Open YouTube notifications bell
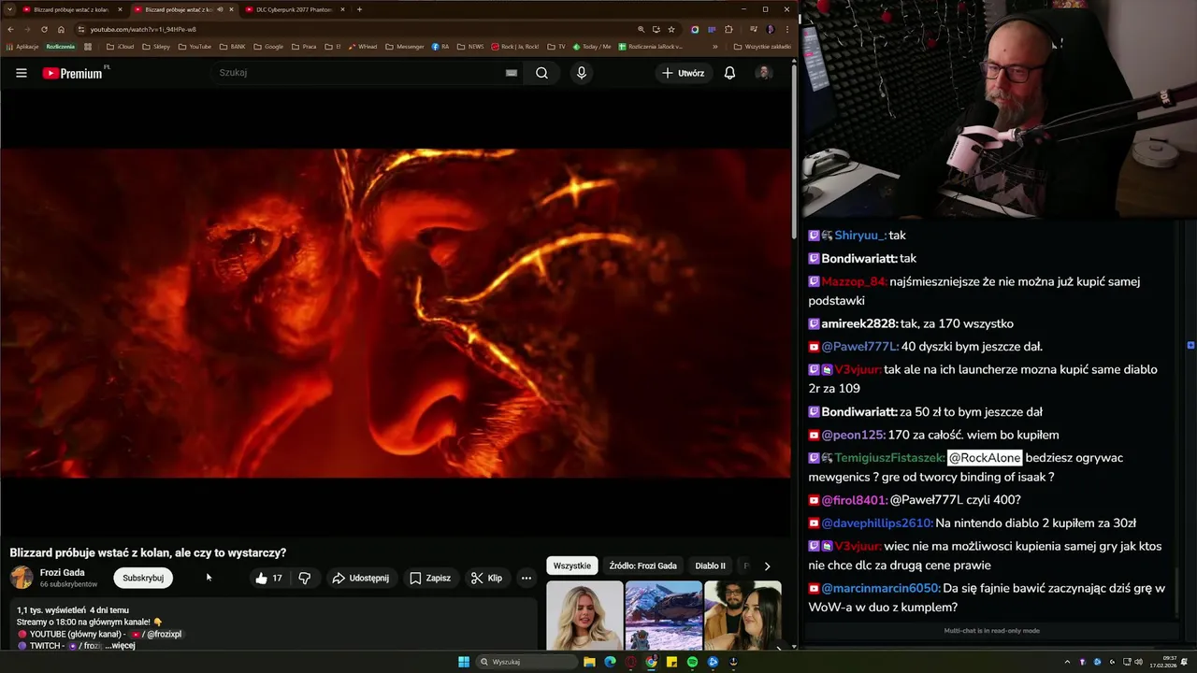The image size is (1197, 673). tap(729, 73)
